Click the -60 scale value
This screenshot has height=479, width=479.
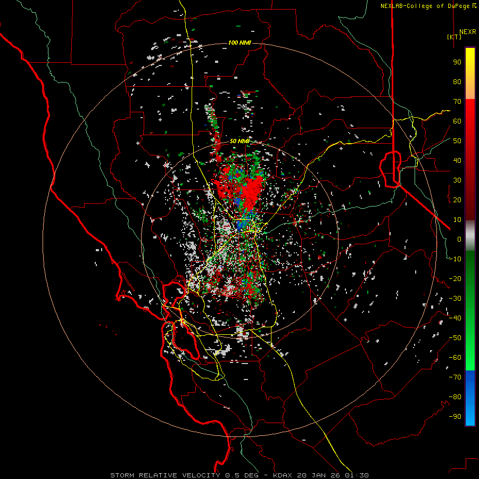pyautogui.click(x=455, y=358)
